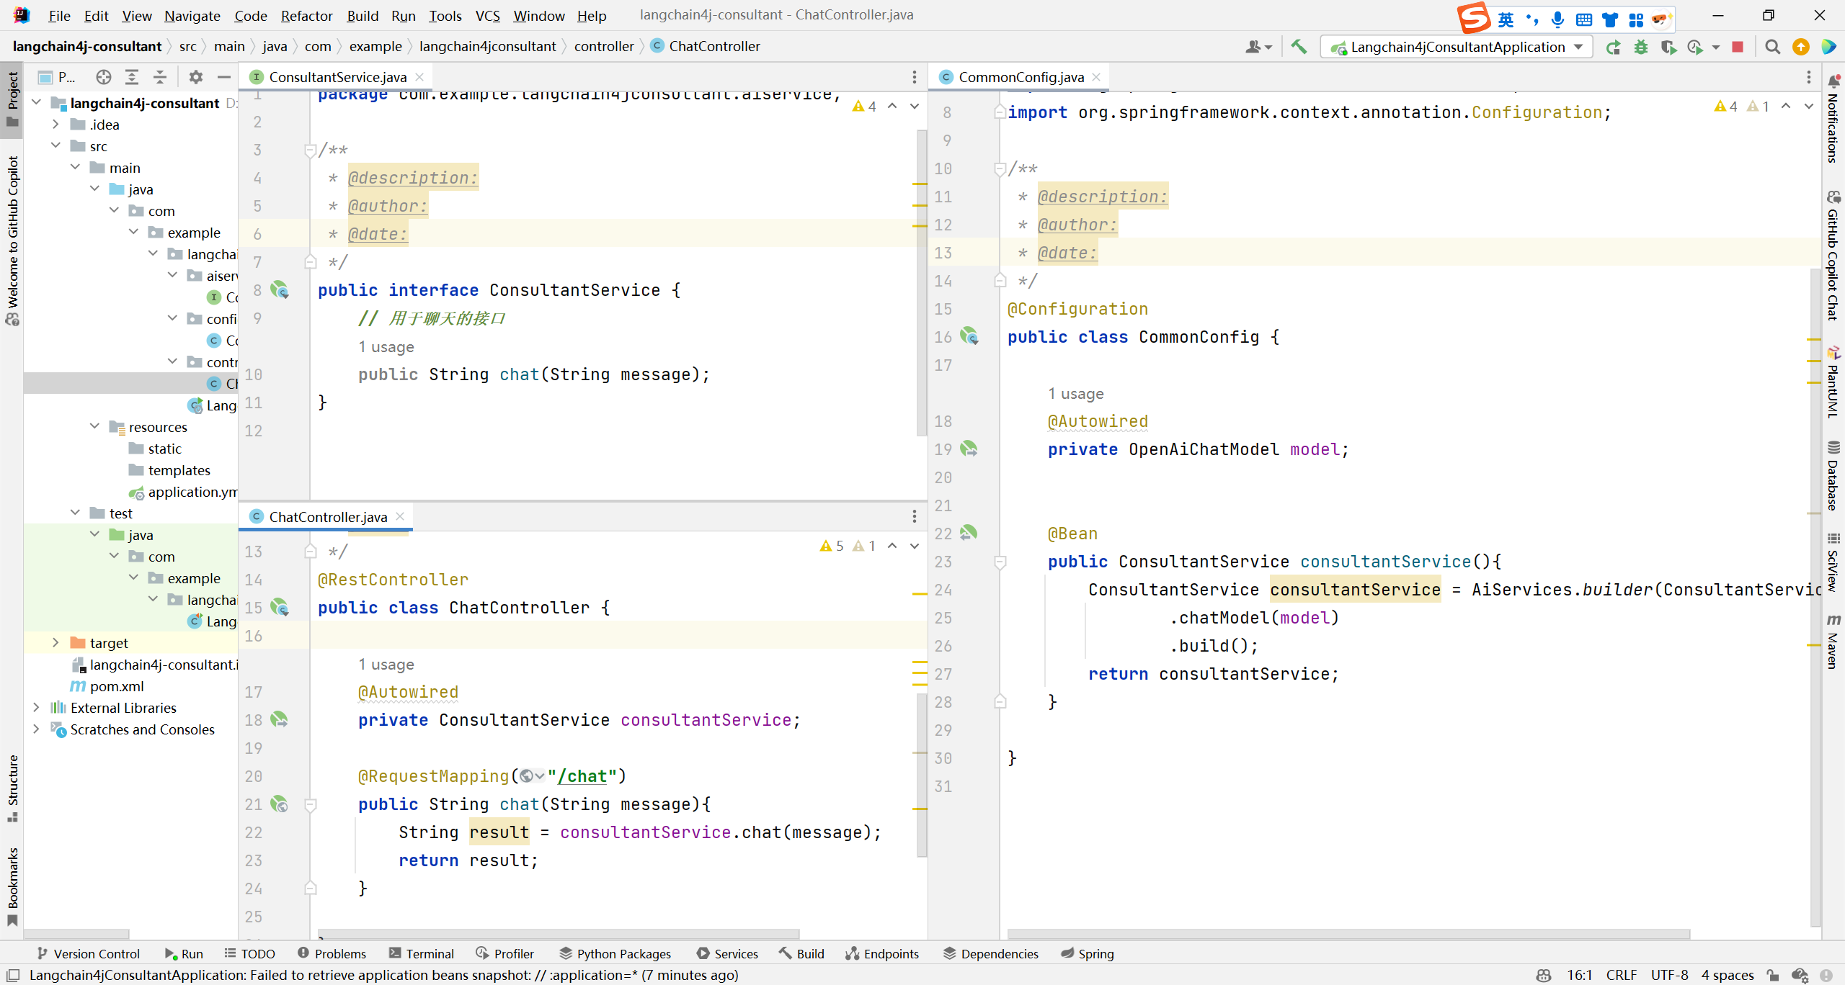Expand External Libraries node

tap(36, 708)
